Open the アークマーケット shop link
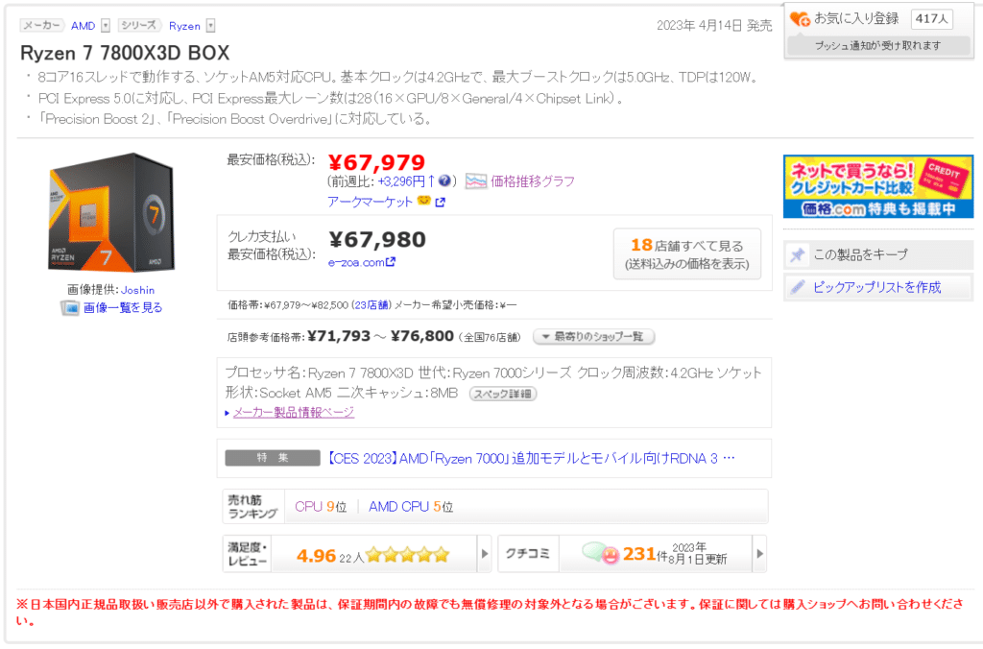Viewport: 983px width, 649px height. [x=370, y=202]
